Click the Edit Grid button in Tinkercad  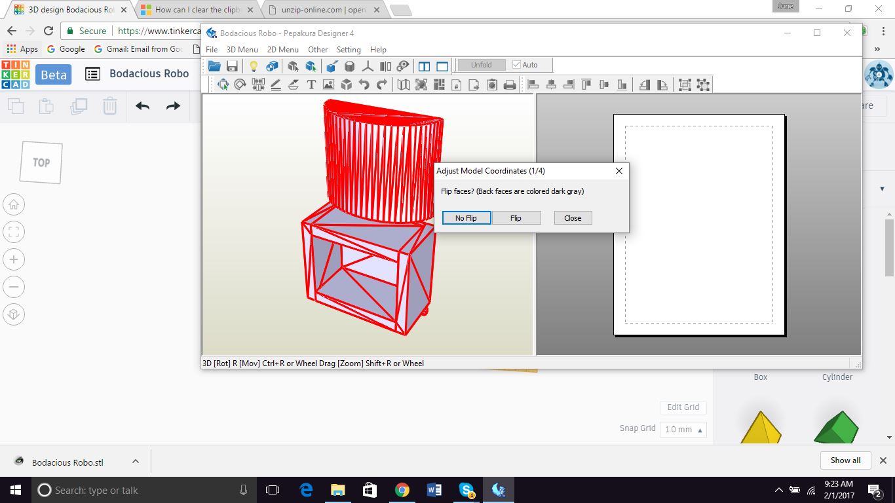[x=683, y=407]
